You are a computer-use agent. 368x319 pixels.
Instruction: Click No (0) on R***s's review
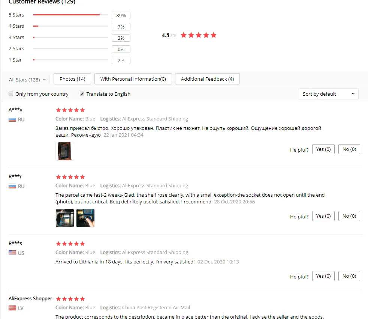[349, 276]
